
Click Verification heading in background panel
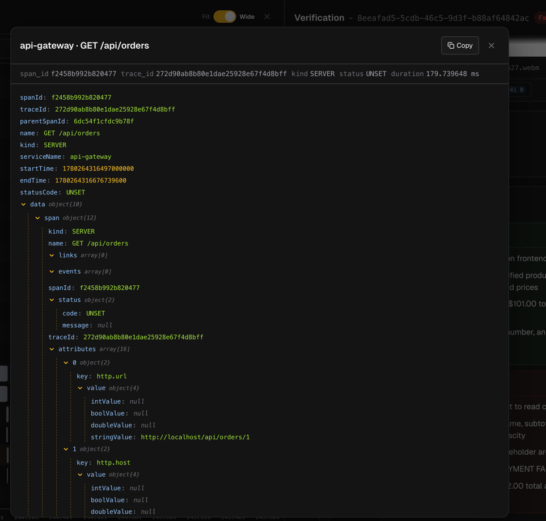[x=319, y=18]
